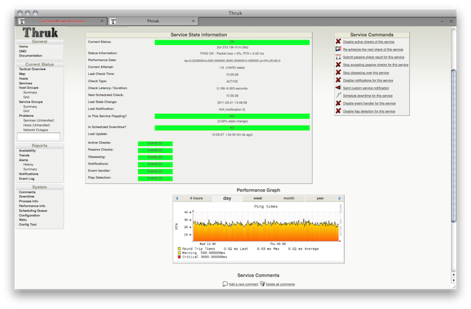Close the Thruk tab
This screenshot has width=471, height=309.
[x=193, y=21]
